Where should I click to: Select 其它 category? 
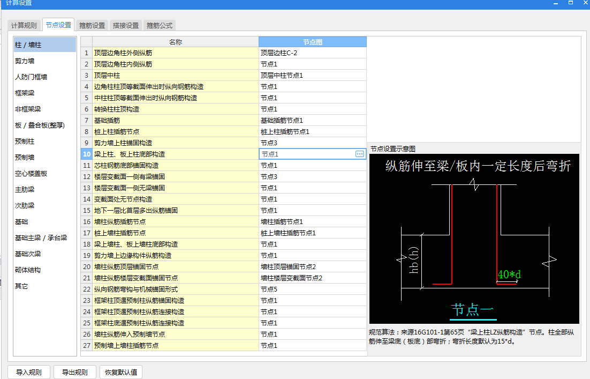click(45, 286)
